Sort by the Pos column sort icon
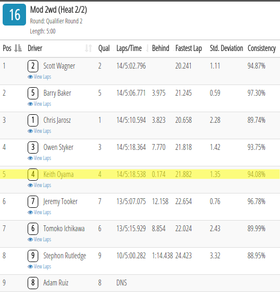The height and width of the screenshot is (295, 280). coord(18,48)
